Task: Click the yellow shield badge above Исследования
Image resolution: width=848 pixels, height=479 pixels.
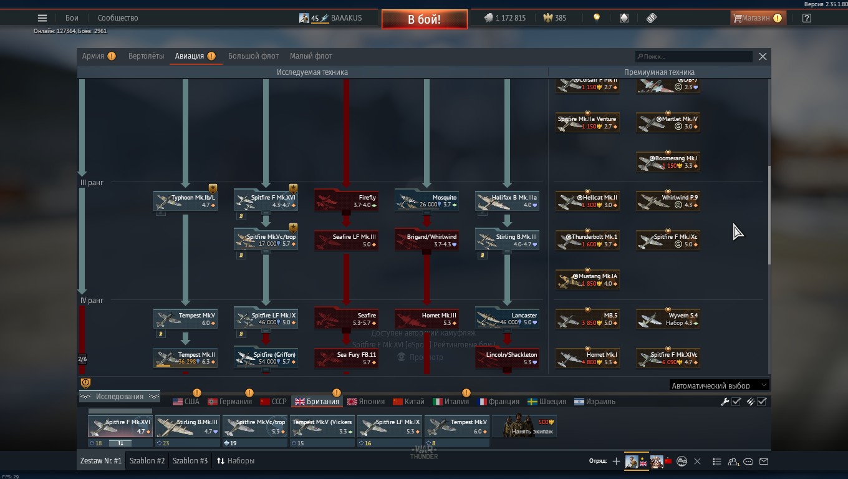Action: [x=86, y=383]
